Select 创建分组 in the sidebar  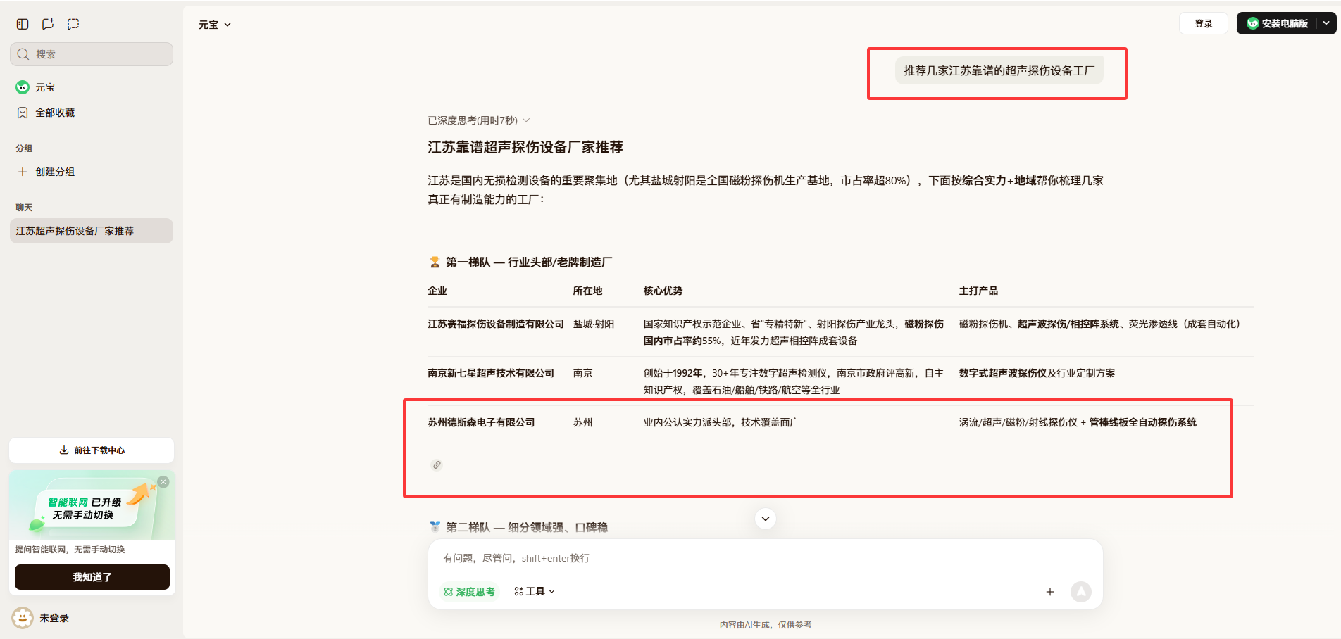(92, 172)
